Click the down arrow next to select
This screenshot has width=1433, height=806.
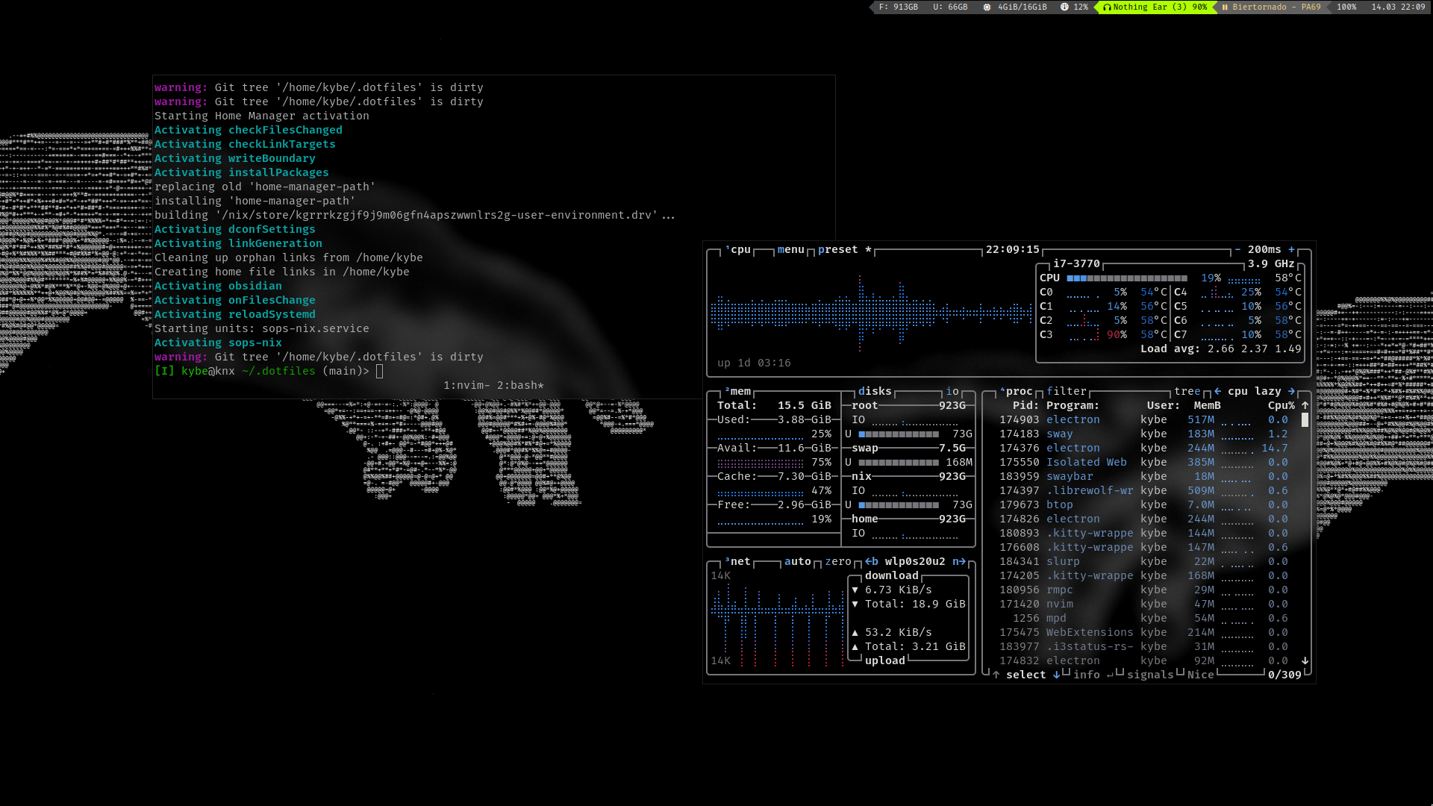click(x=1056, y=675)
